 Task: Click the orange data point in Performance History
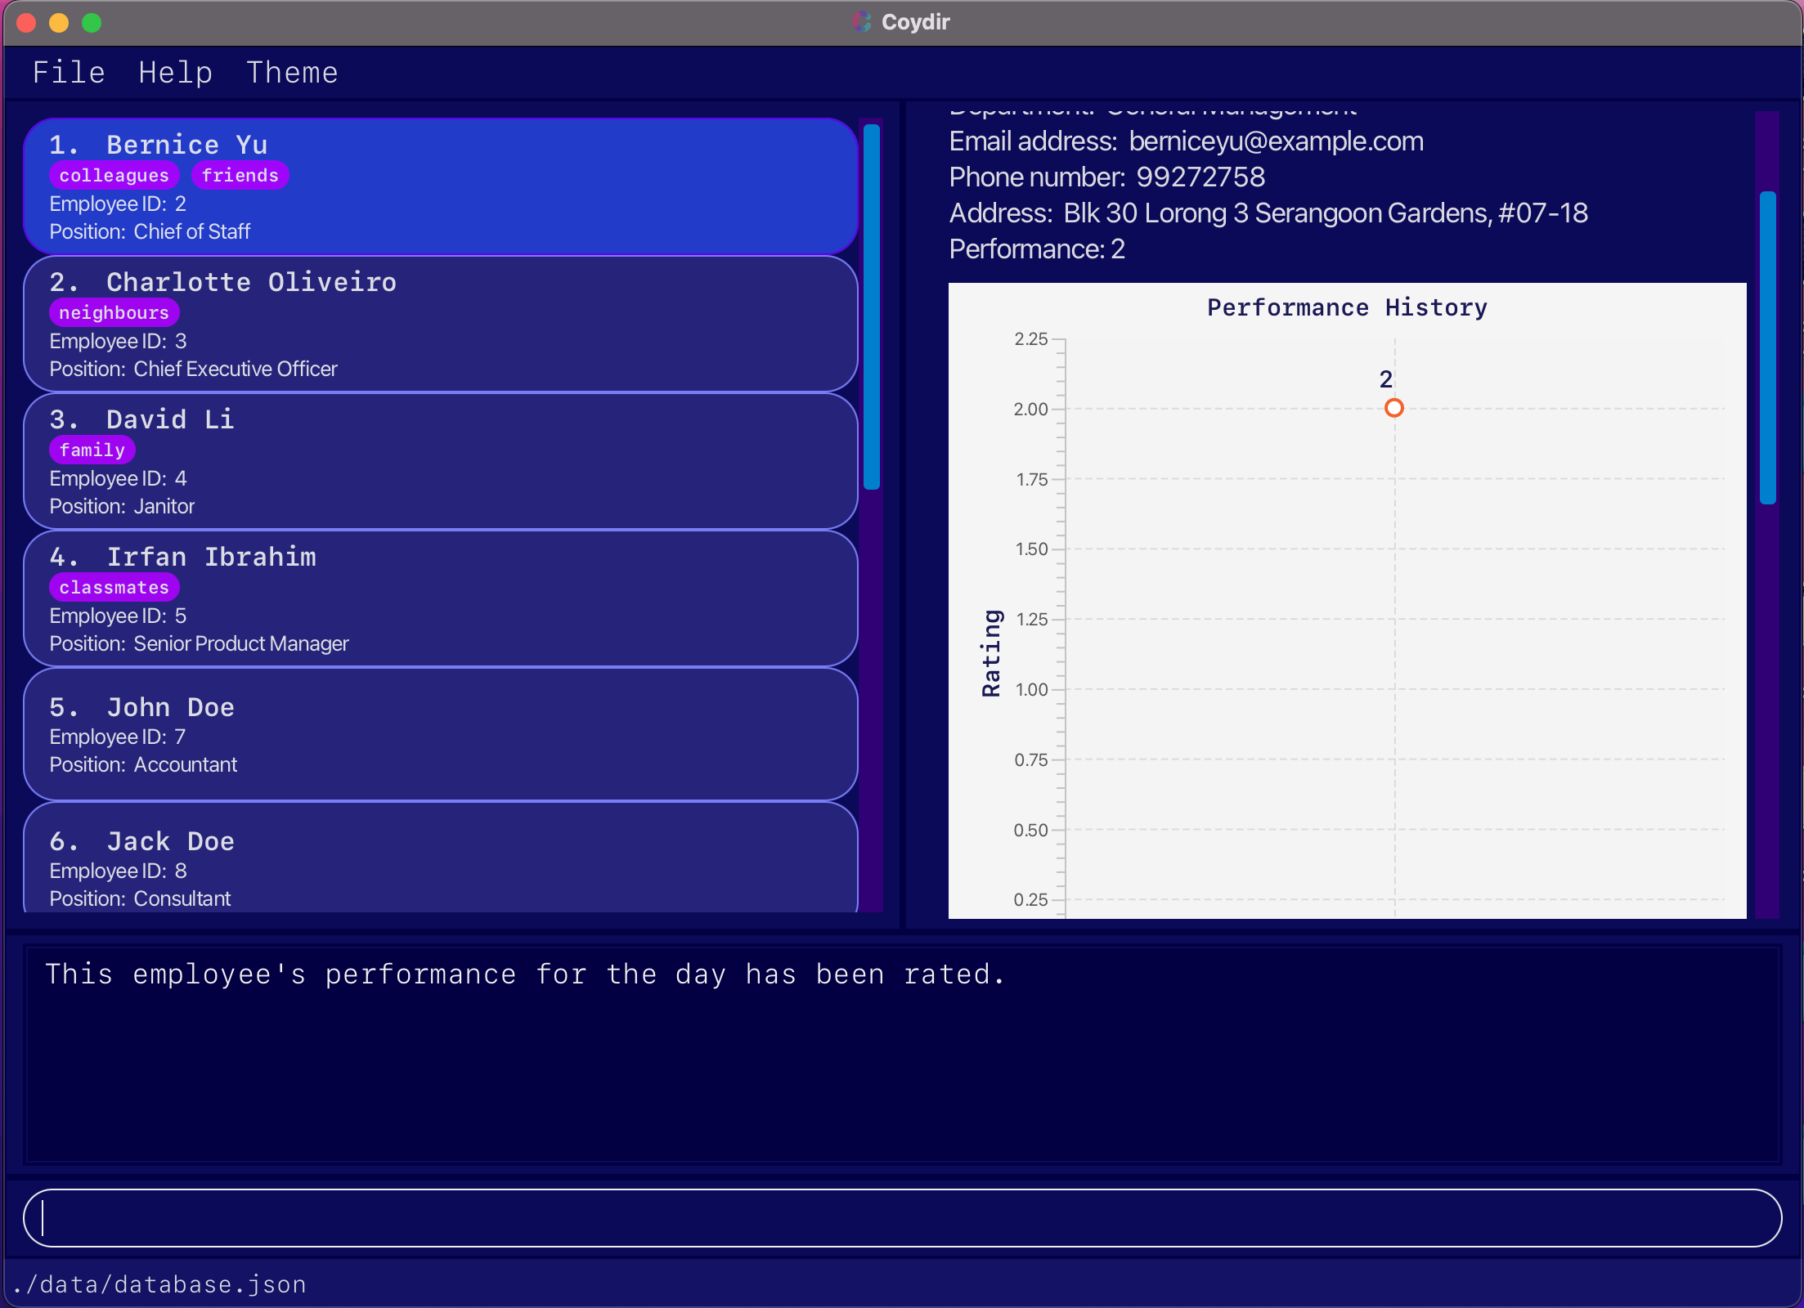point(1393,408)
